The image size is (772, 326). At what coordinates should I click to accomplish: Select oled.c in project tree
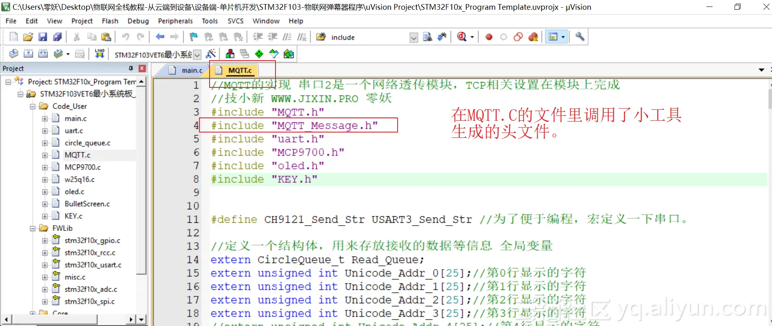(74, 191)
